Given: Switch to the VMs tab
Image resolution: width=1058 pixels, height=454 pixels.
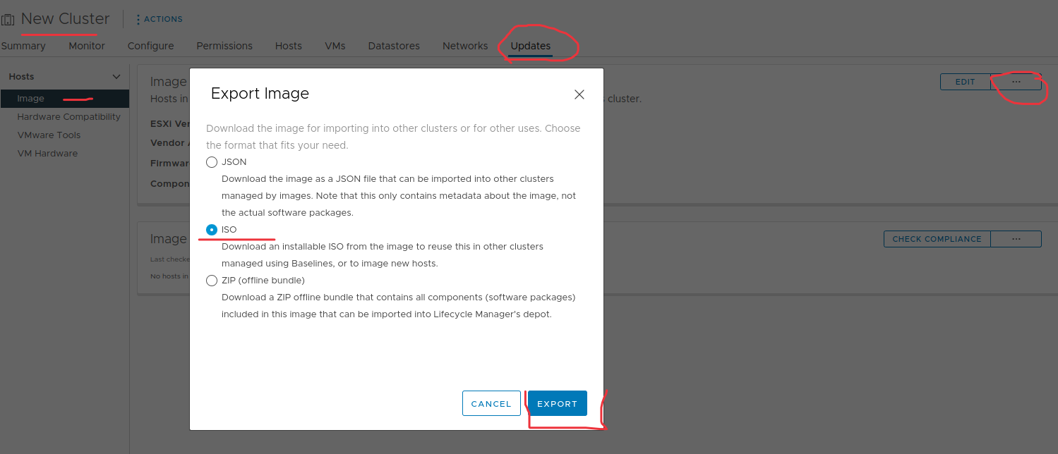Looking at the screenshot, I should [x=335, y=45].
